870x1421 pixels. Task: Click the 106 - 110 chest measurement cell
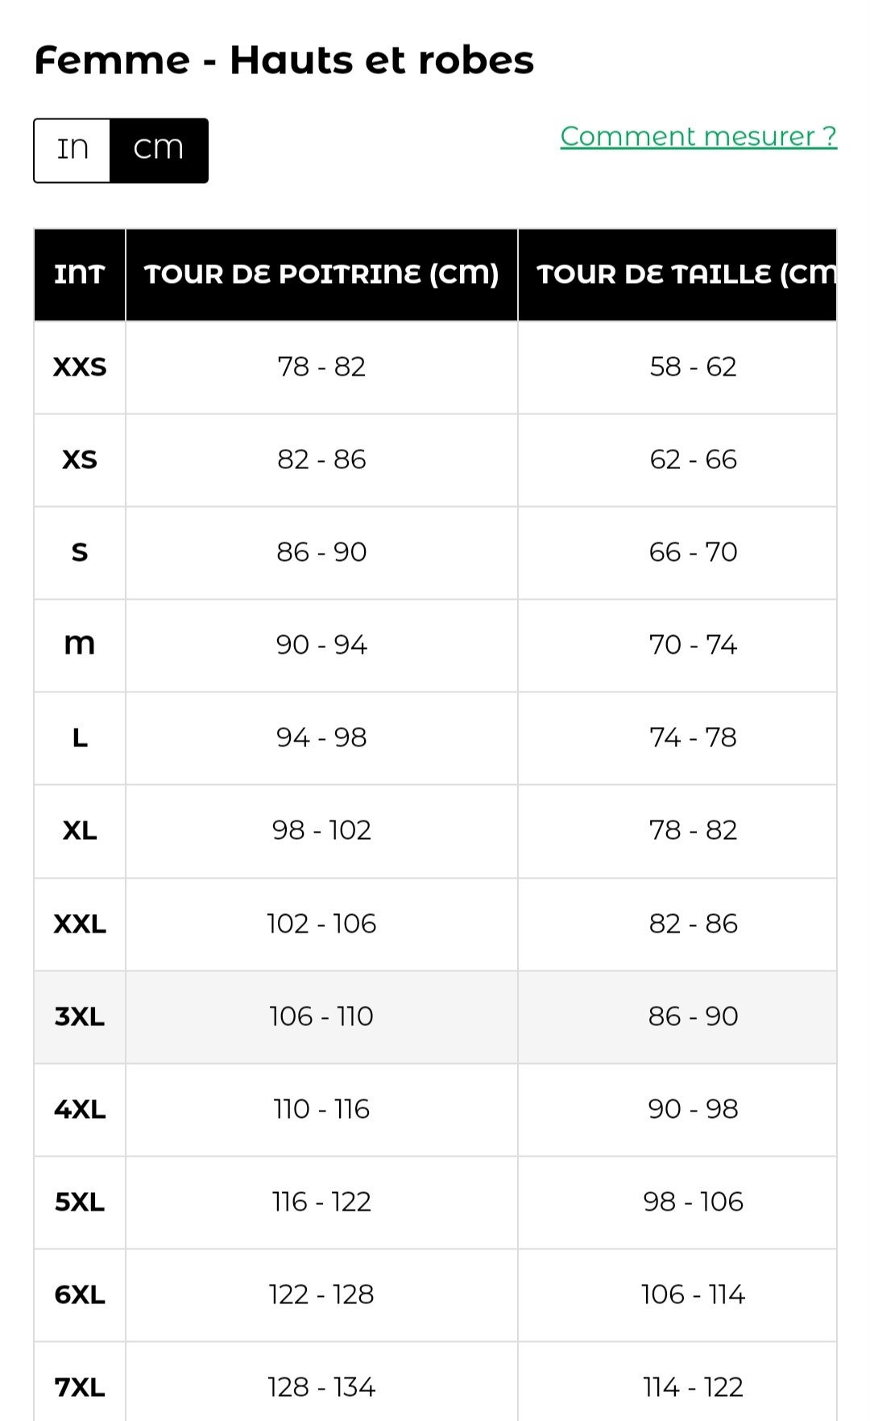[x=321, y=1016]
